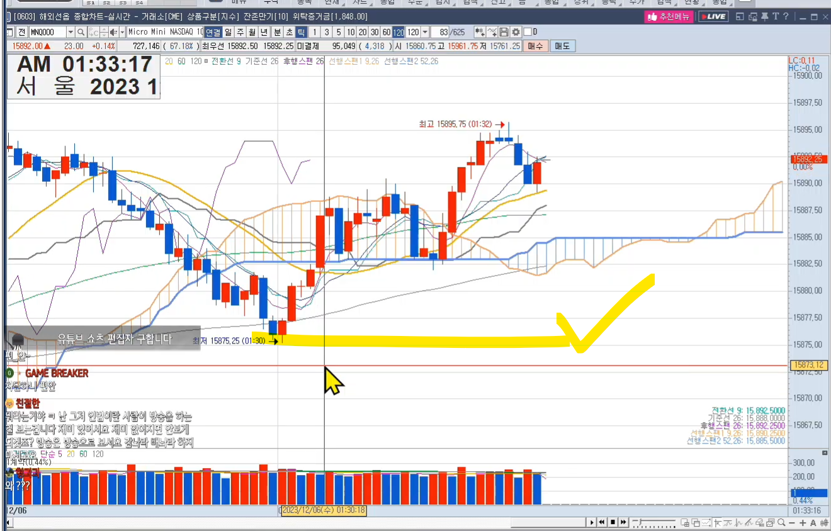Zoom in with plus icon at bottom
831x531 pixels.
(x=803, y=523)
